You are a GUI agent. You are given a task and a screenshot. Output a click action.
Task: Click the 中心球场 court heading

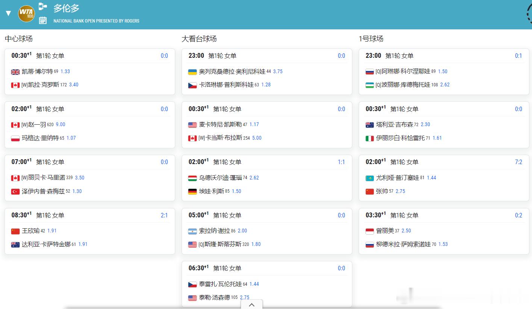[x=19, y=39]
